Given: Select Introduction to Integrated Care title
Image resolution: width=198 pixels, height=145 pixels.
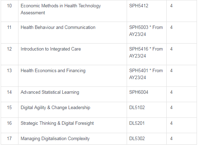Looking at the screenshot, I should pyautogui.click(x=51, y=49).
